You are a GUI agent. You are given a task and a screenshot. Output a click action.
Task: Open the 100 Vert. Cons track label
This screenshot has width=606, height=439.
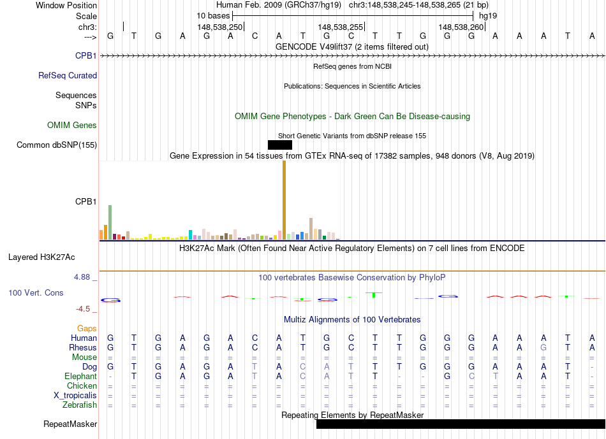tap(36, 292)
